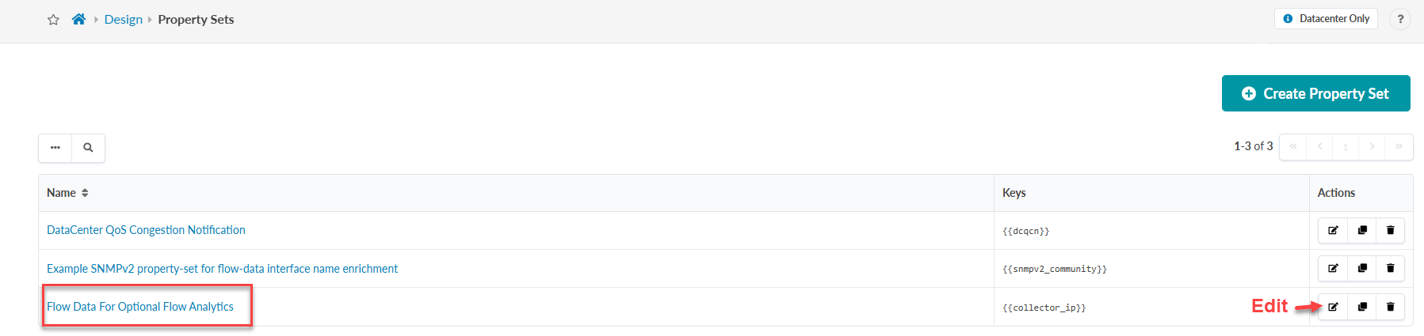The width and height of the screenshot is (1424, 336).
Task: Open the search query magnifier button
Action: point(88,148)
